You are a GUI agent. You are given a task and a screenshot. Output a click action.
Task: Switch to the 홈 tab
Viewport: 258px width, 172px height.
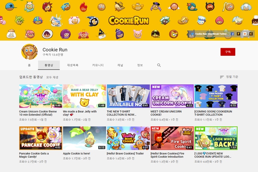(29, 65)
